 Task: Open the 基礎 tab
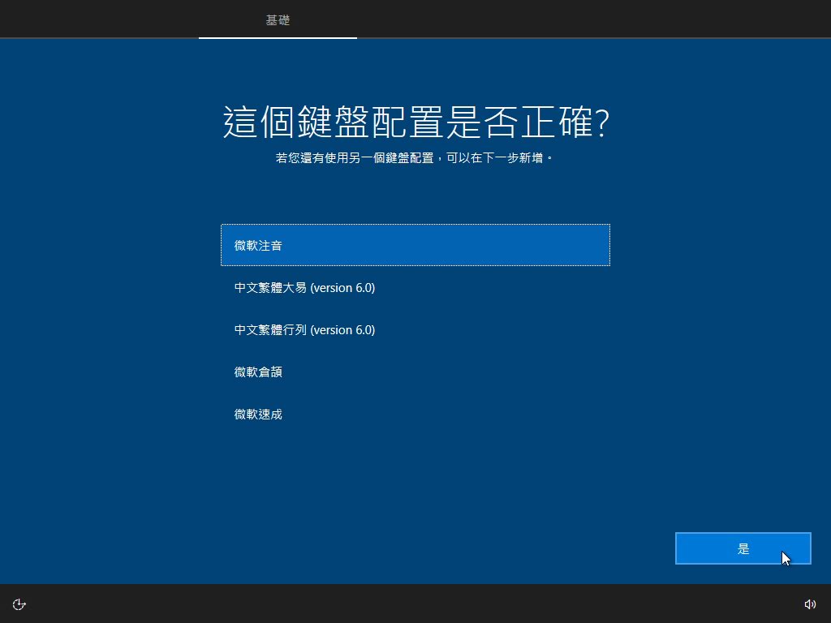tap(278, 20)
